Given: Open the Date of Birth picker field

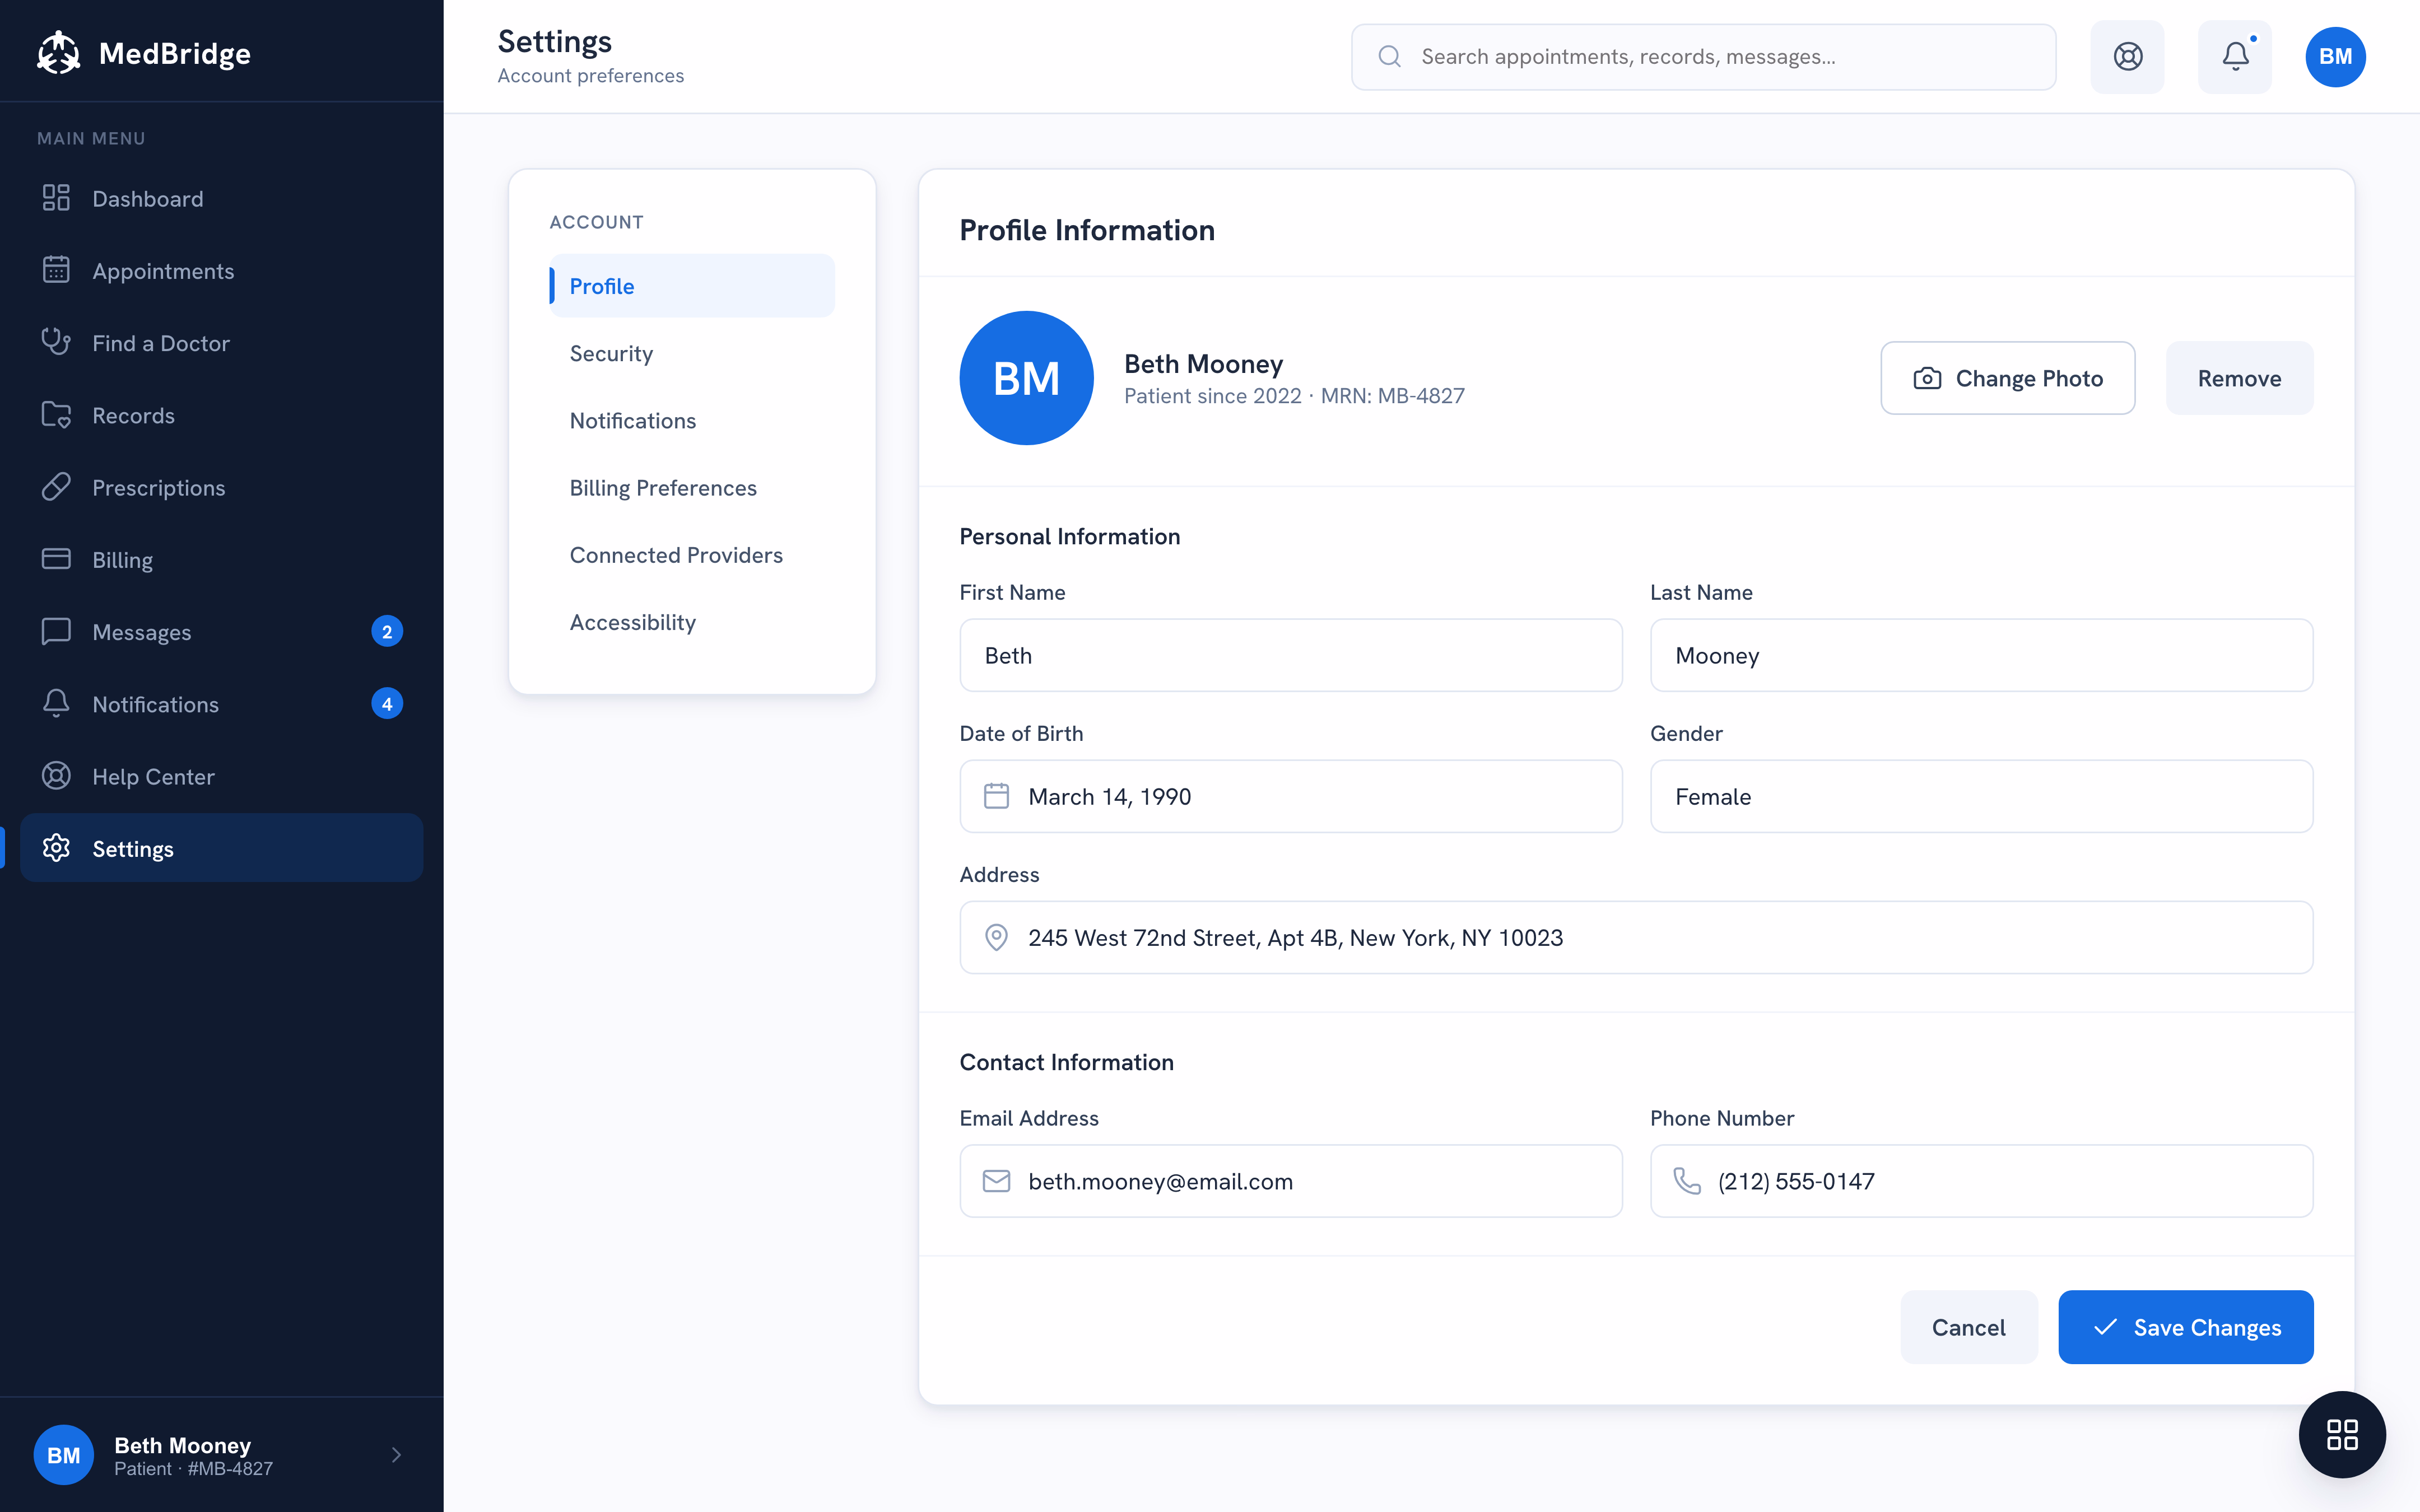Looking at the screenshot, I should click(1290, 796).
